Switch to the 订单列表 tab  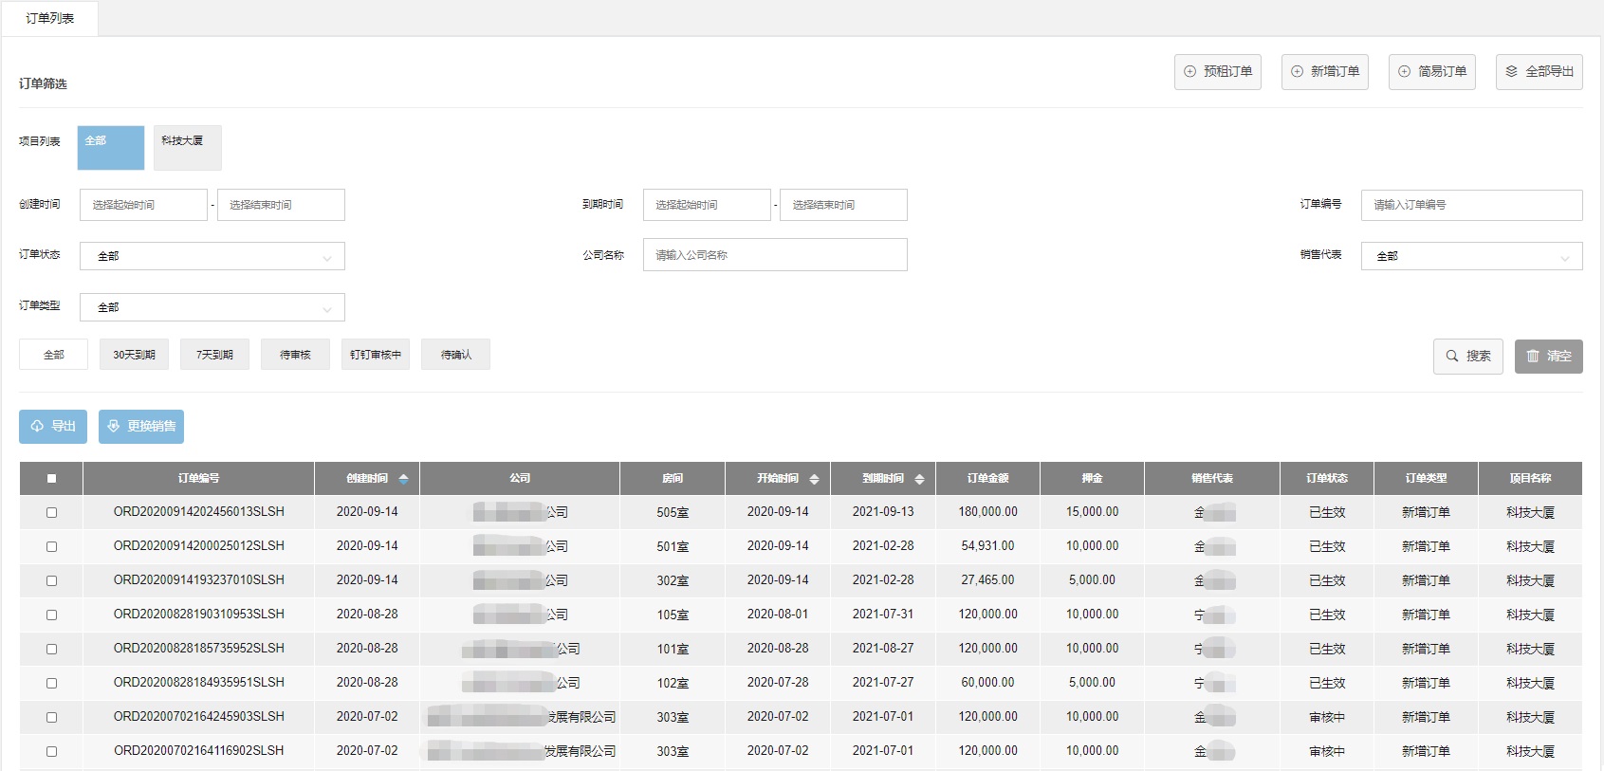click(50, 19)
